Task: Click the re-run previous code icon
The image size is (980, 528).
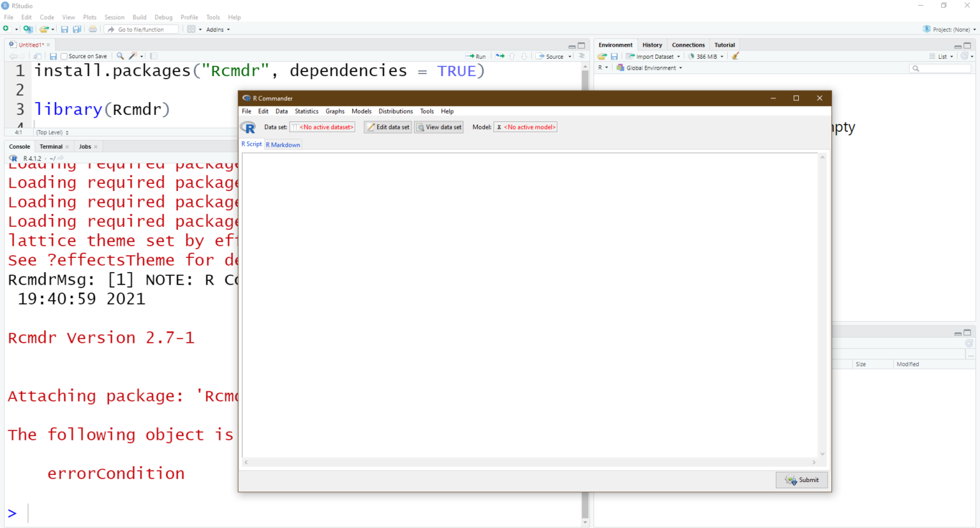Action: pyautogui.click(x=500, y=56)
